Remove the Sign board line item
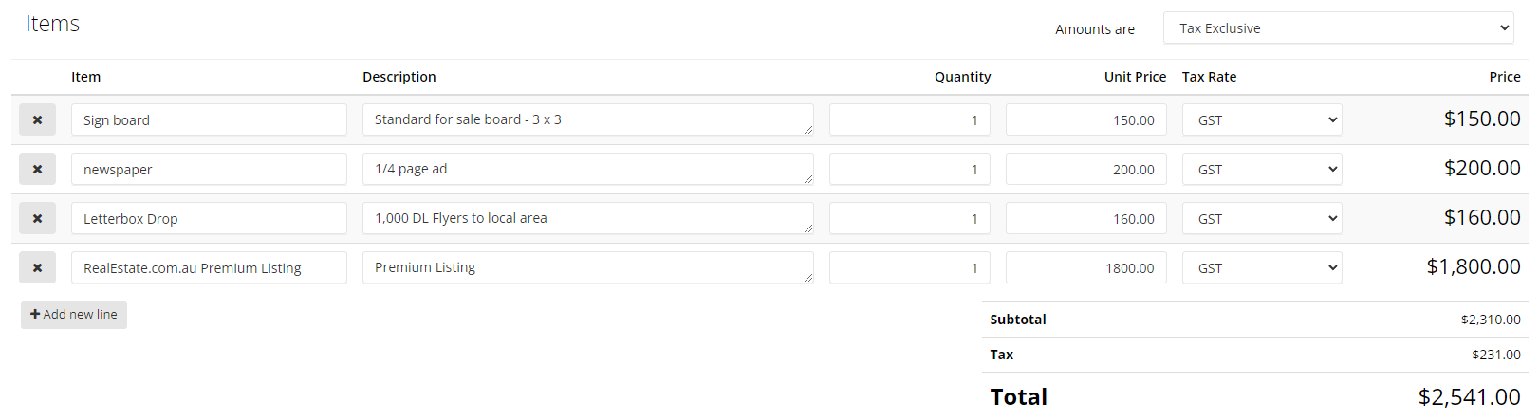The width and height of the screenshot is (1539, 420). (x=37, y=120)
